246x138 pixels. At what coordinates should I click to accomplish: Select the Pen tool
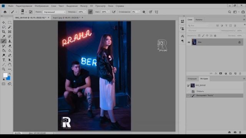click(10, 55)
